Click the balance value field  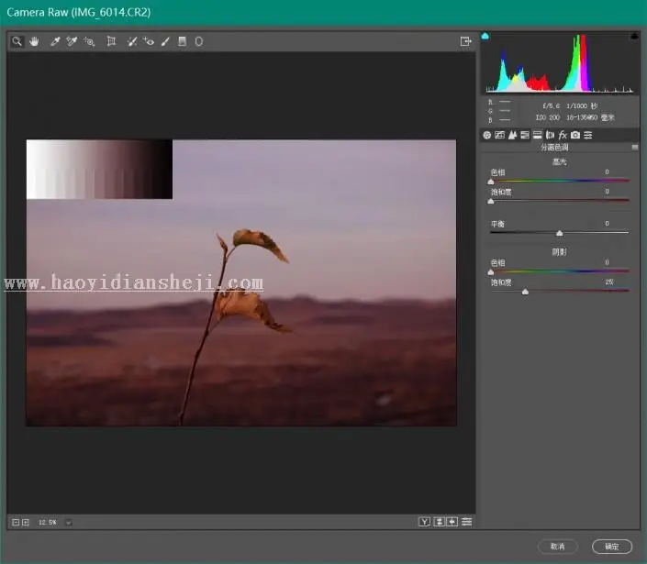click(x=607, y=224)
